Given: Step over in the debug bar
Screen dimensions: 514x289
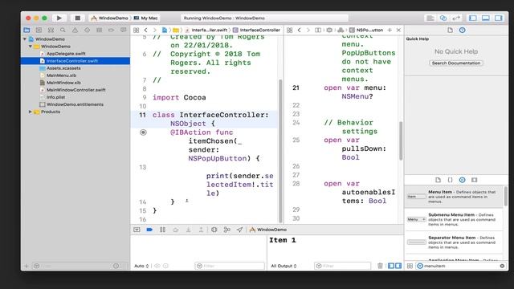Looking at the screenshot, I should click(176, 230).
